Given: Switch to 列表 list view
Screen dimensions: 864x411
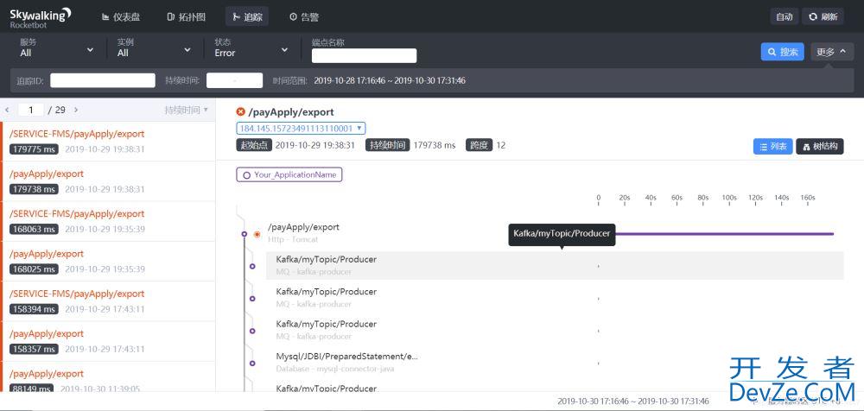Looking at the screenshot, I should [x=772, y=146].
